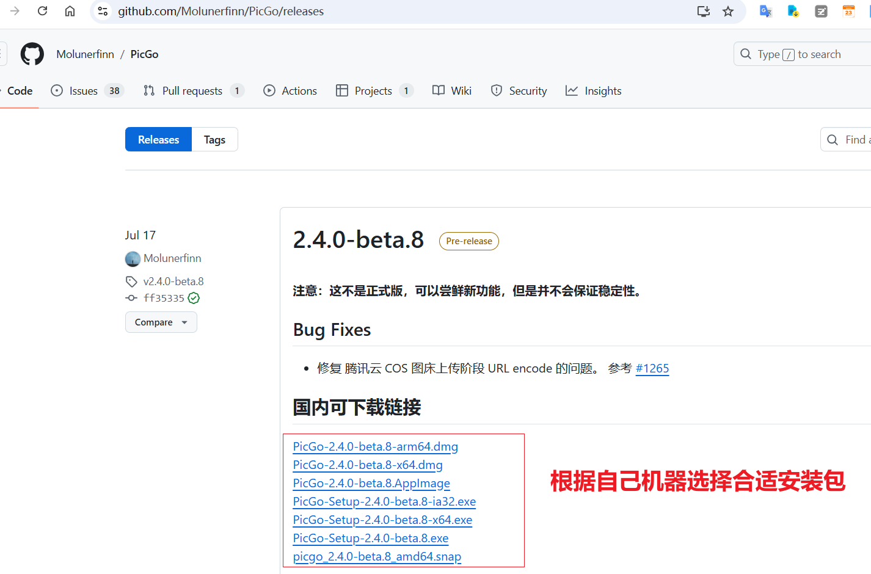Click the address bar URL
Image resolution: width=871 pixels, height=574 pixels.
tap(221, 11)
